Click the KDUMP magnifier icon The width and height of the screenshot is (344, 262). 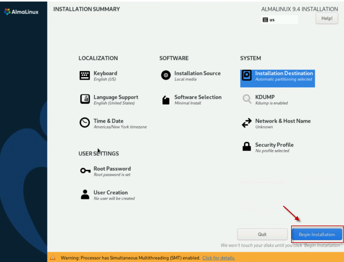[247, 99]
